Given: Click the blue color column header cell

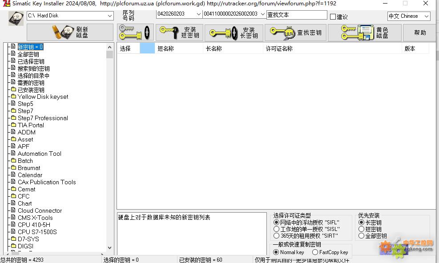Looking at the screenshot, I should [x=147, y=49].
